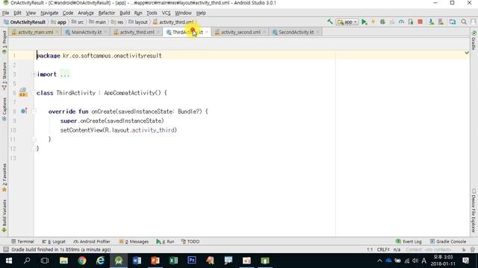
Task: Open the Refactor menu
Action: [x=106, y=13]
